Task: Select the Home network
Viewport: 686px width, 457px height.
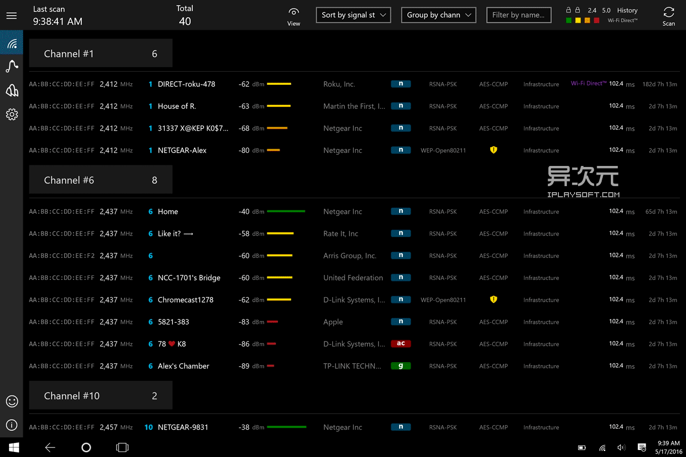Action: (x=167, y=212)
